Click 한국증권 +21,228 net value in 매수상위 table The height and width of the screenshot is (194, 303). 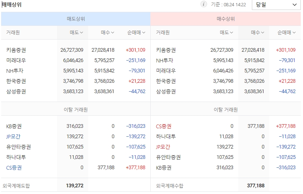point(287,81)
